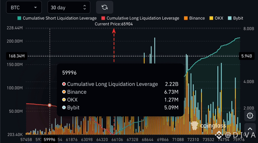Image resolution: width=258 pixels, height=143 pixels.
Task: Click the 69866 x-axis price label
Action: point(163,140)
